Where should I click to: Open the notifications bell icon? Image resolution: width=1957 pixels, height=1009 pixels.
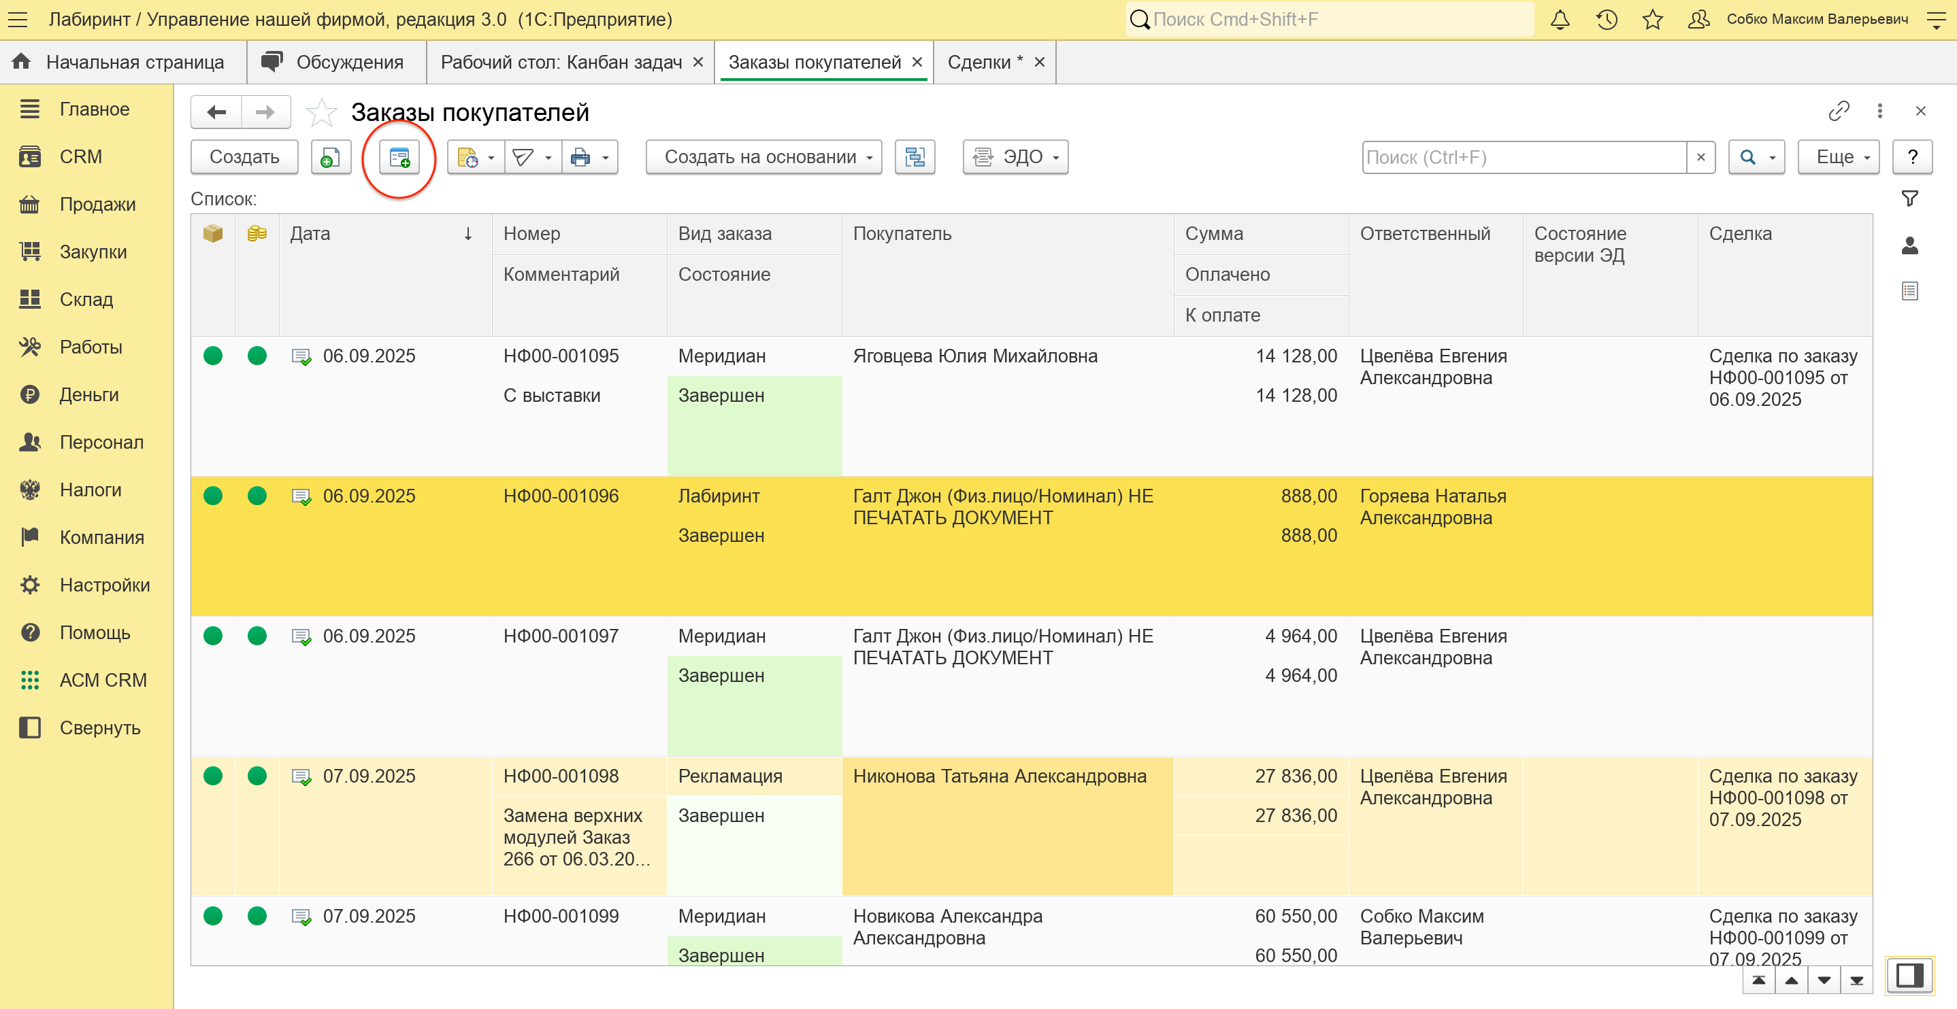point(1560,20)
